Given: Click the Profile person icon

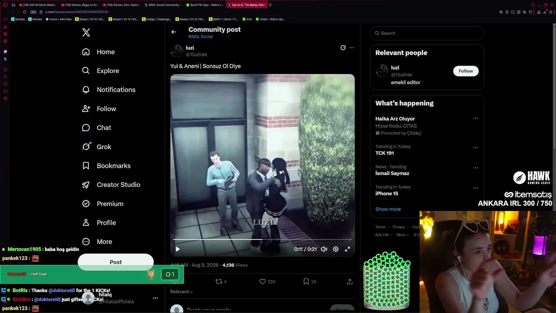Looking at the screenshot, I should (86, 223).
